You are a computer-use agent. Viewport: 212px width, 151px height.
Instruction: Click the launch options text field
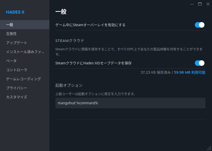130,103
